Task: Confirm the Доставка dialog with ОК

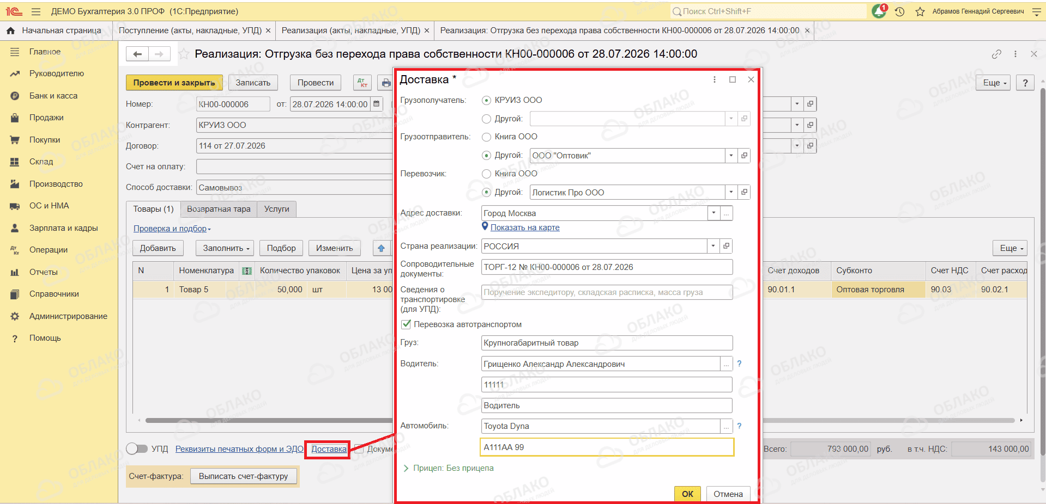Action: 687,494
